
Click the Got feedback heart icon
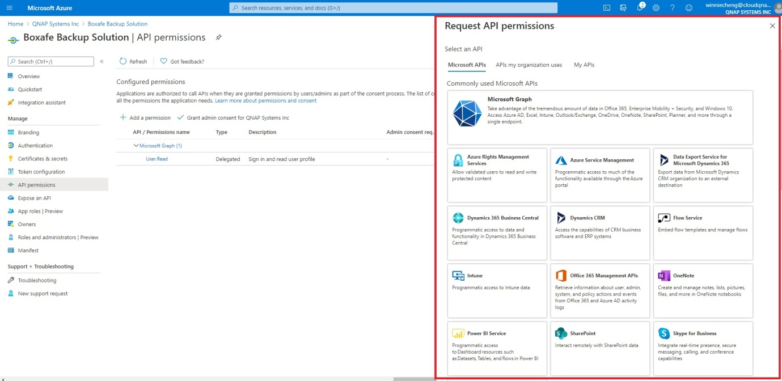(x=164, y=61)
